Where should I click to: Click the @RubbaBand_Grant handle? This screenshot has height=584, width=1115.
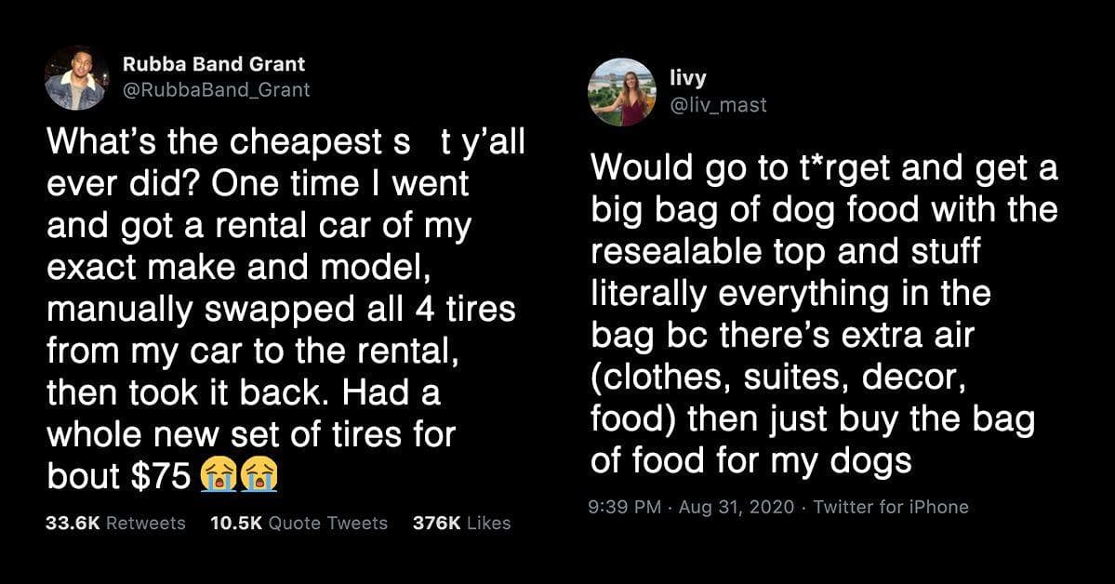click(216, 89)
